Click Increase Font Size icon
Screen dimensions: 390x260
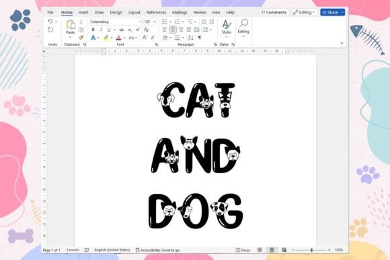click(x=145, y=38)
